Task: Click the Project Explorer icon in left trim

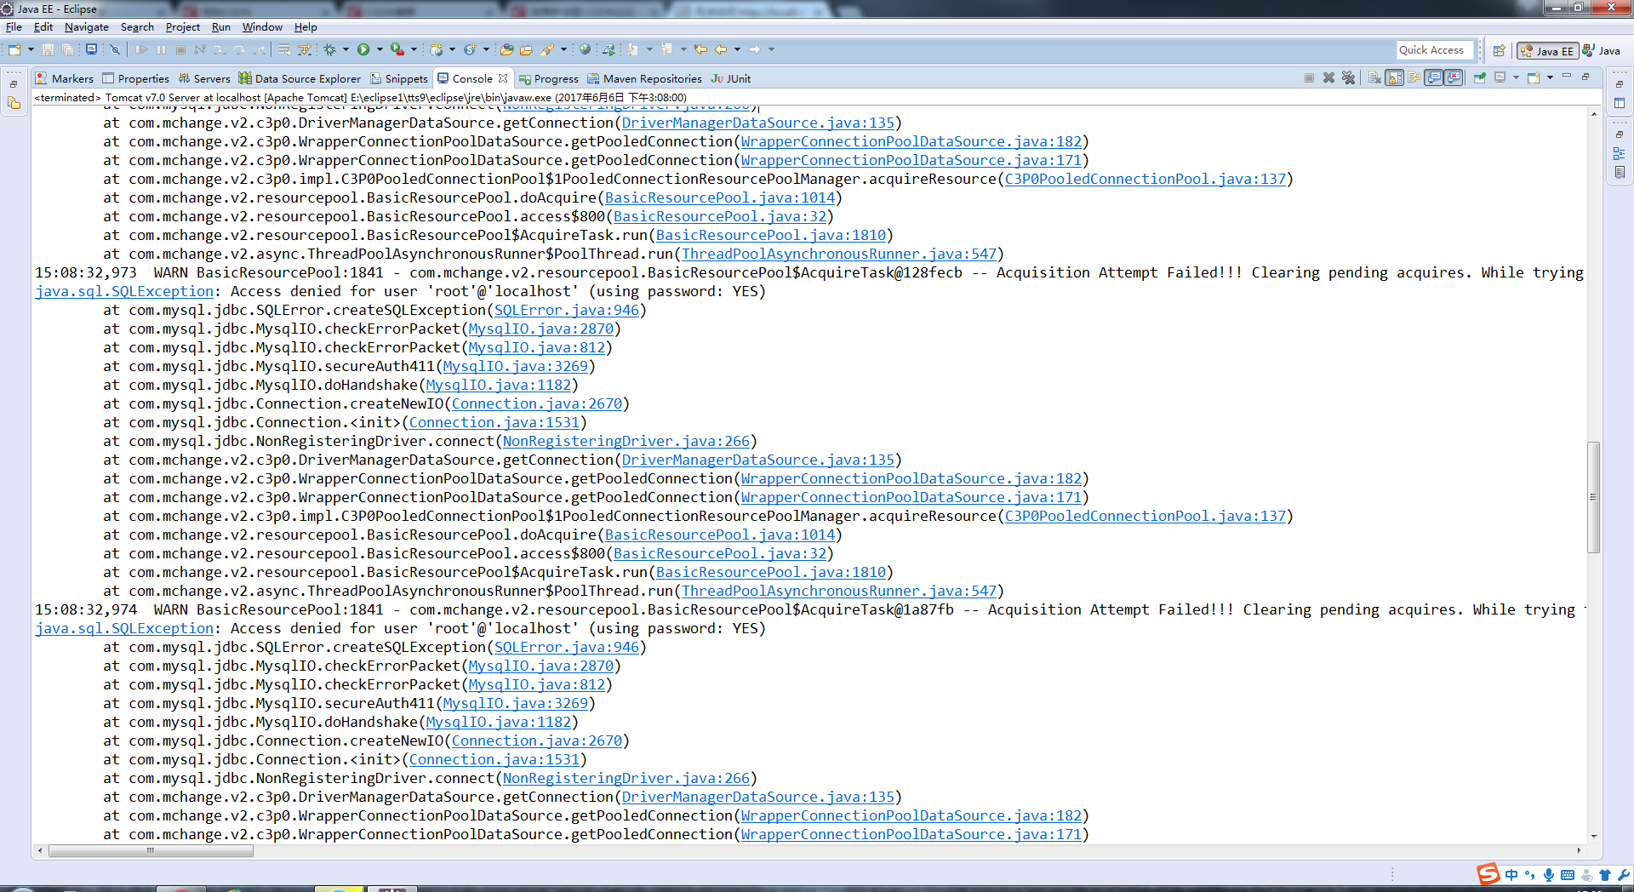Action: [14, 103]
